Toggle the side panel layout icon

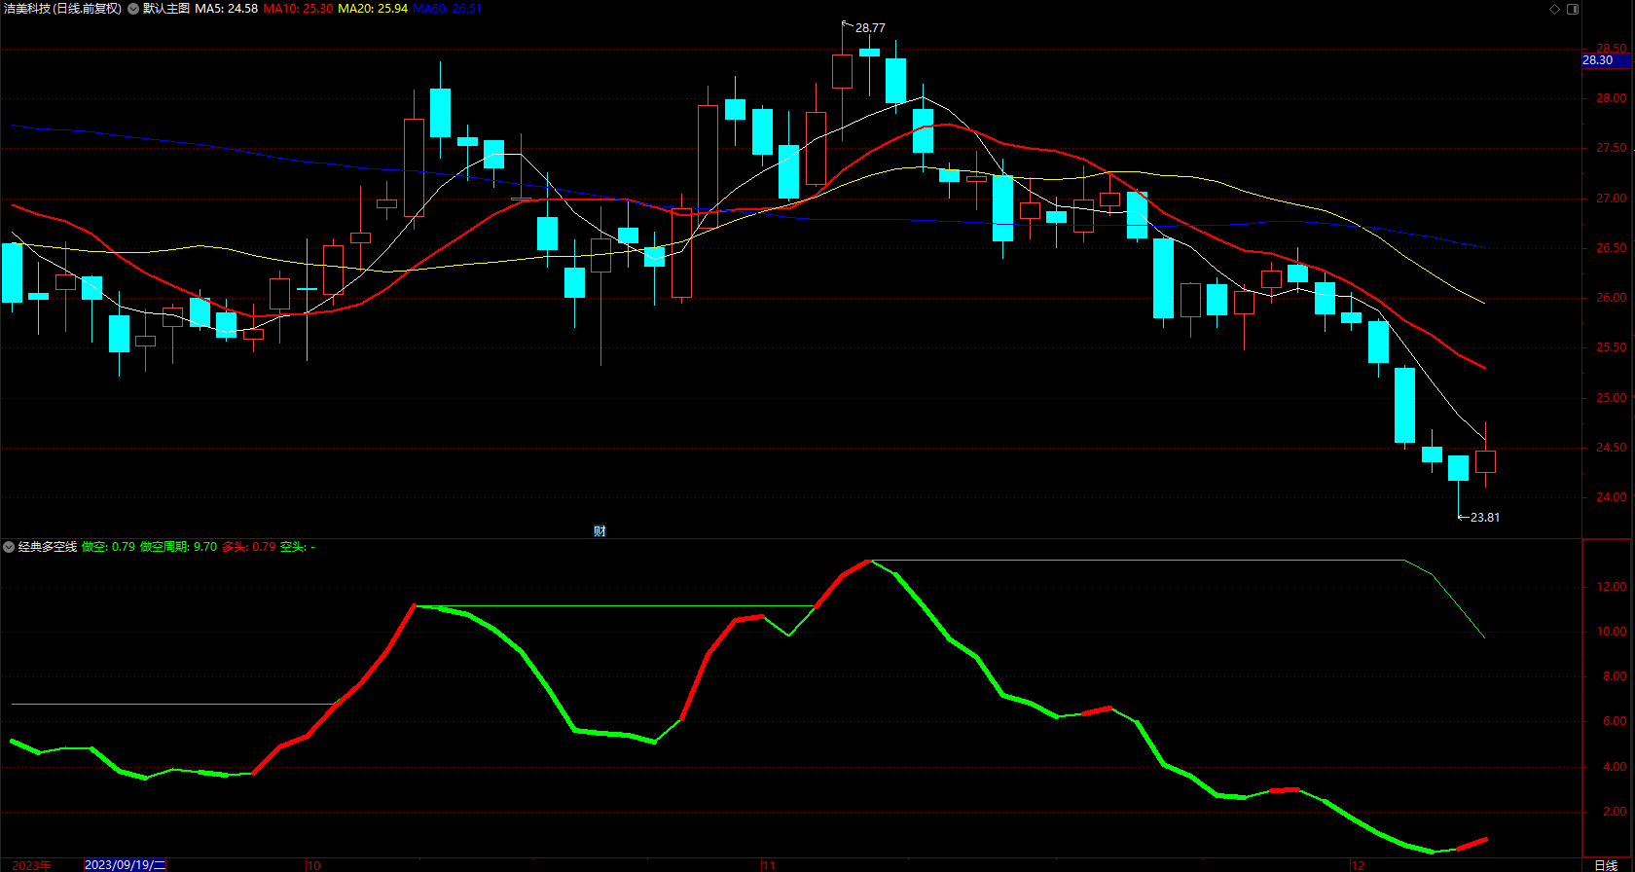click(x=1573, y=9)
